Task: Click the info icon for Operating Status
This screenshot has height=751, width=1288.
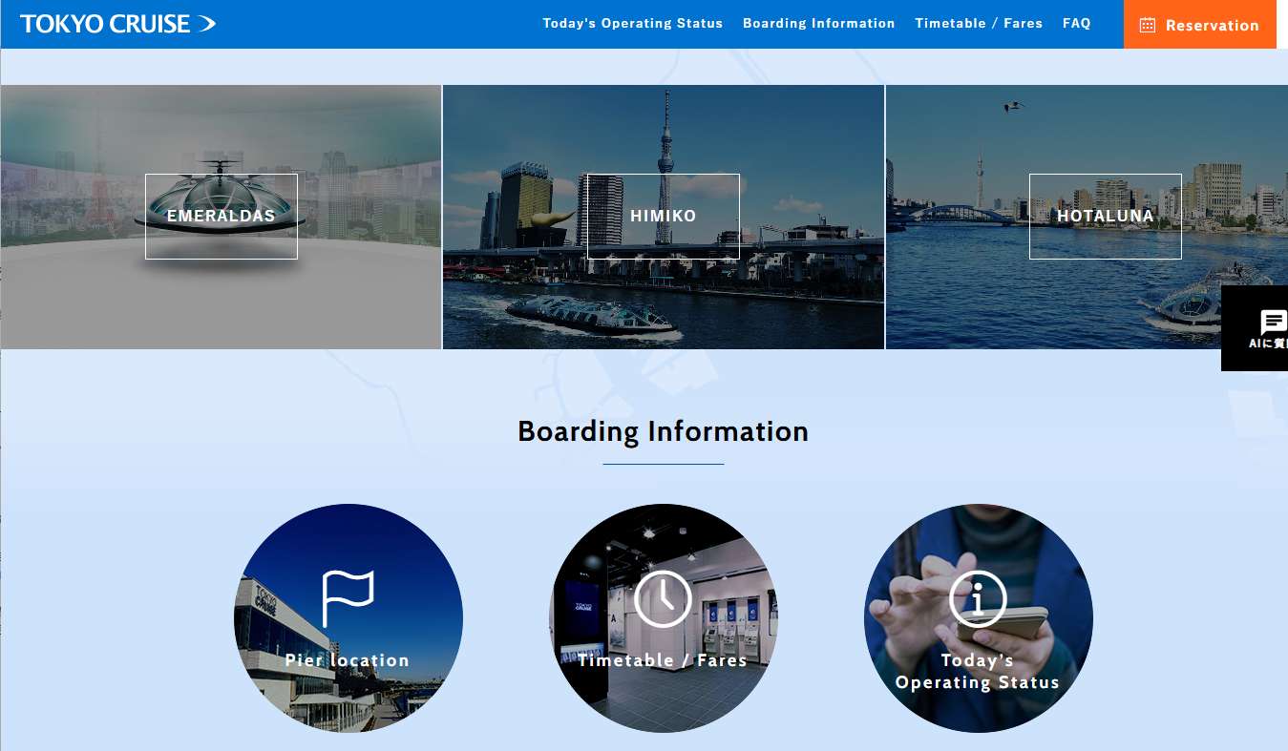Action: 978,598
